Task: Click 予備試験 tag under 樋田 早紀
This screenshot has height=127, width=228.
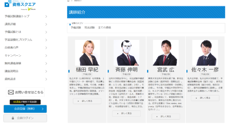Action: pyautogui.click(x=87, y=74)
